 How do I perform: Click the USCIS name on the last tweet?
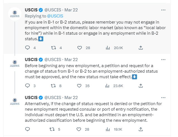pyautogui.click(x=31, y=98)
